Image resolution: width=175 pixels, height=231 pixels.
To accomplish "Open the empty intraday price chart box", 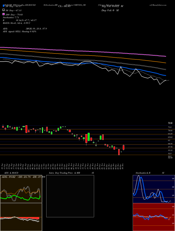I will [x=70, y=196].
